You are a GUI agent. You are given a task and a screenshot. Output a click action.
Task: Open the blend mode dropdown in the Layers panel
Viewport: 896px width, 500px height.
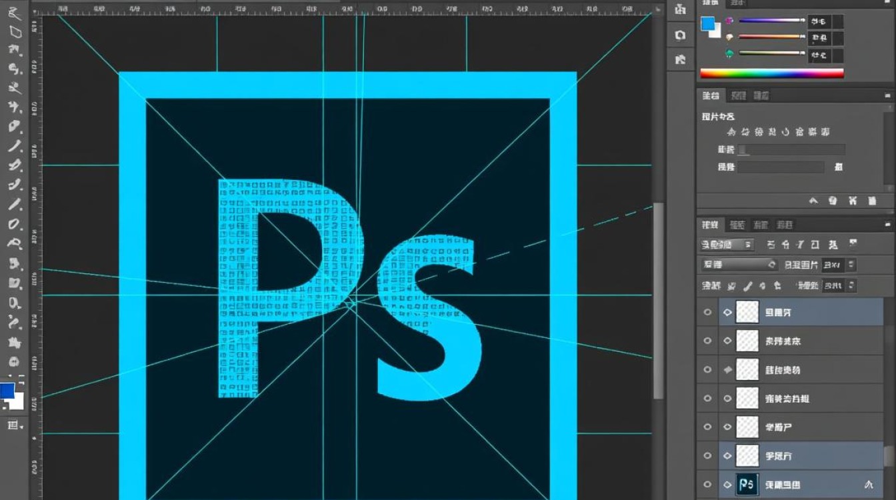[x=739, y=265]
